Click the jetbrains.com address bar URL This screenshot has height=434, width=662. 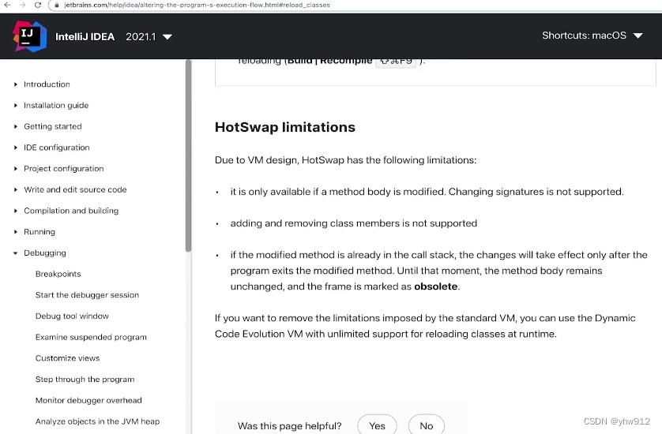pos(197,5)
